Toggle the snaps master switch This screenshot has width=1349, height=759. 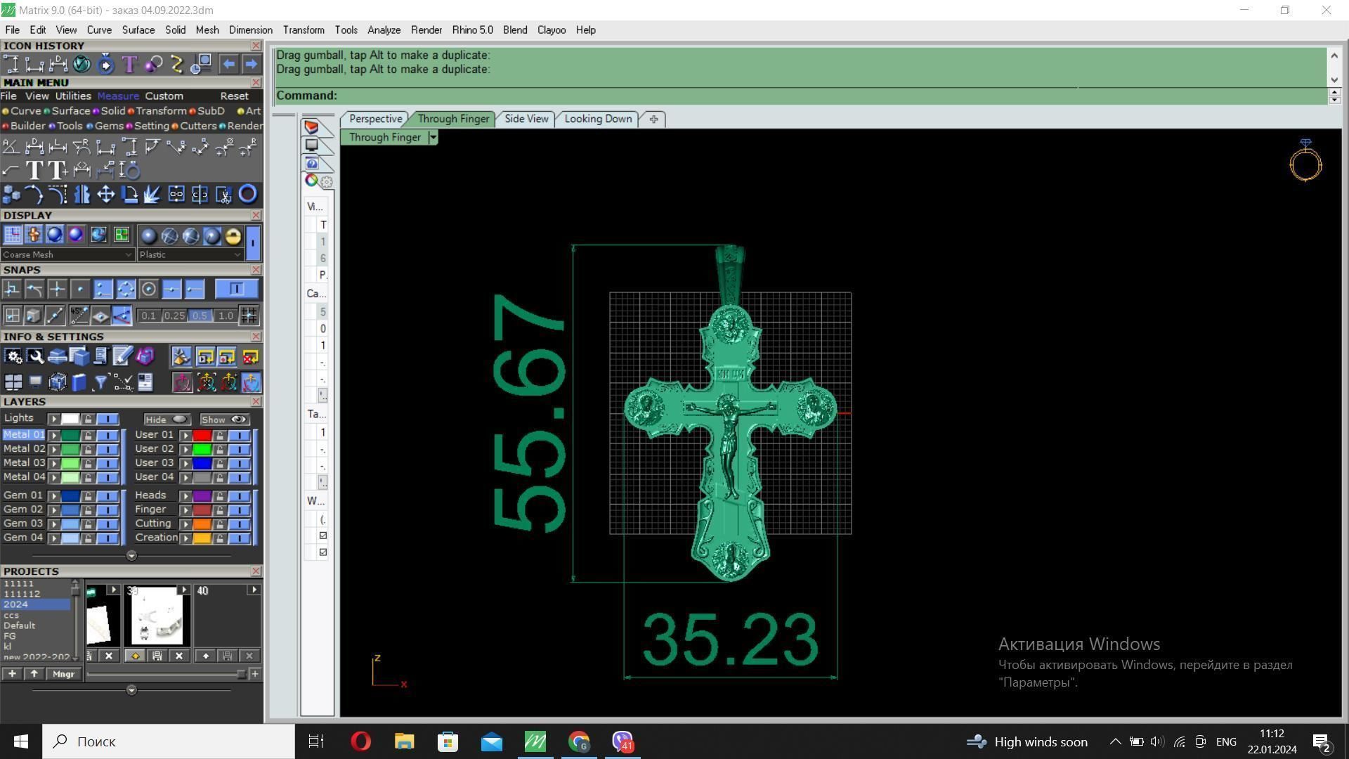coord(236,289)
